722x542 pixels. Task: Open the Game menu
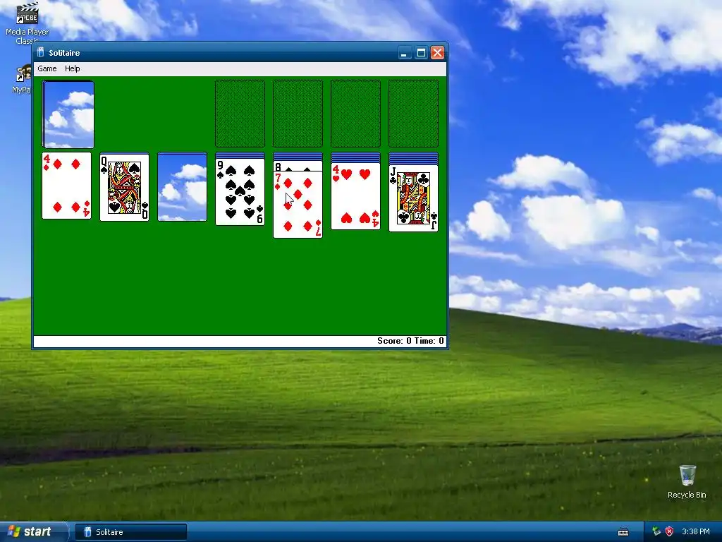coord(47,68)
